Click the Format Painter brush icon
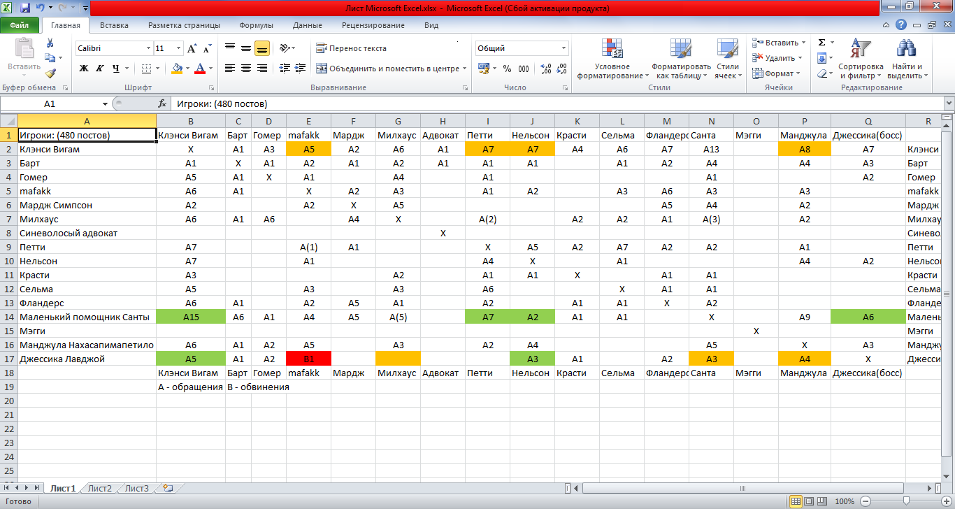The width and height of the screenshot is (955, 509). click(50, 73)
